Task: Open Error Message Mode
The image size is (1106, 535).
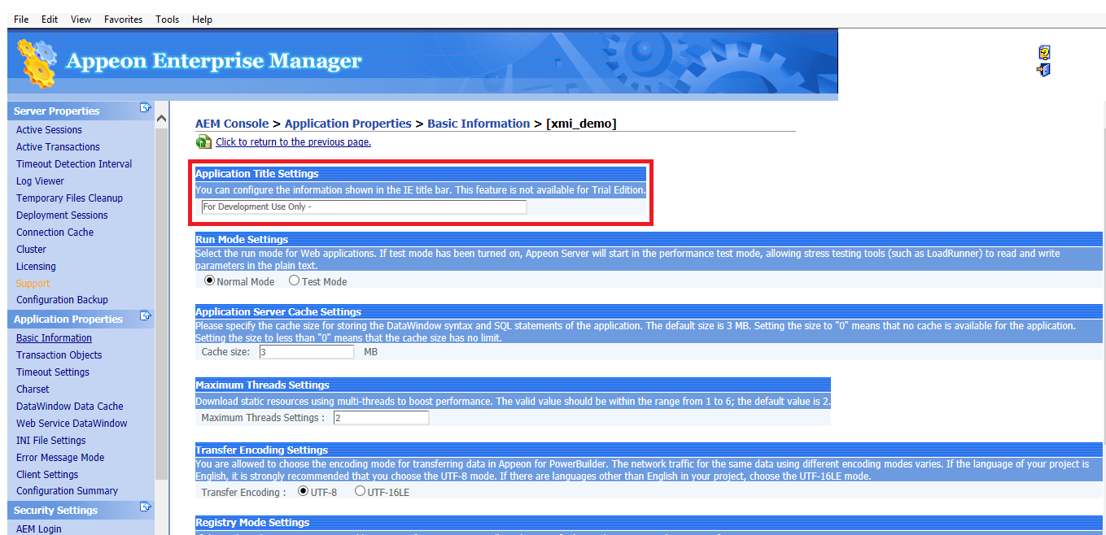Action: pos(60,458)
